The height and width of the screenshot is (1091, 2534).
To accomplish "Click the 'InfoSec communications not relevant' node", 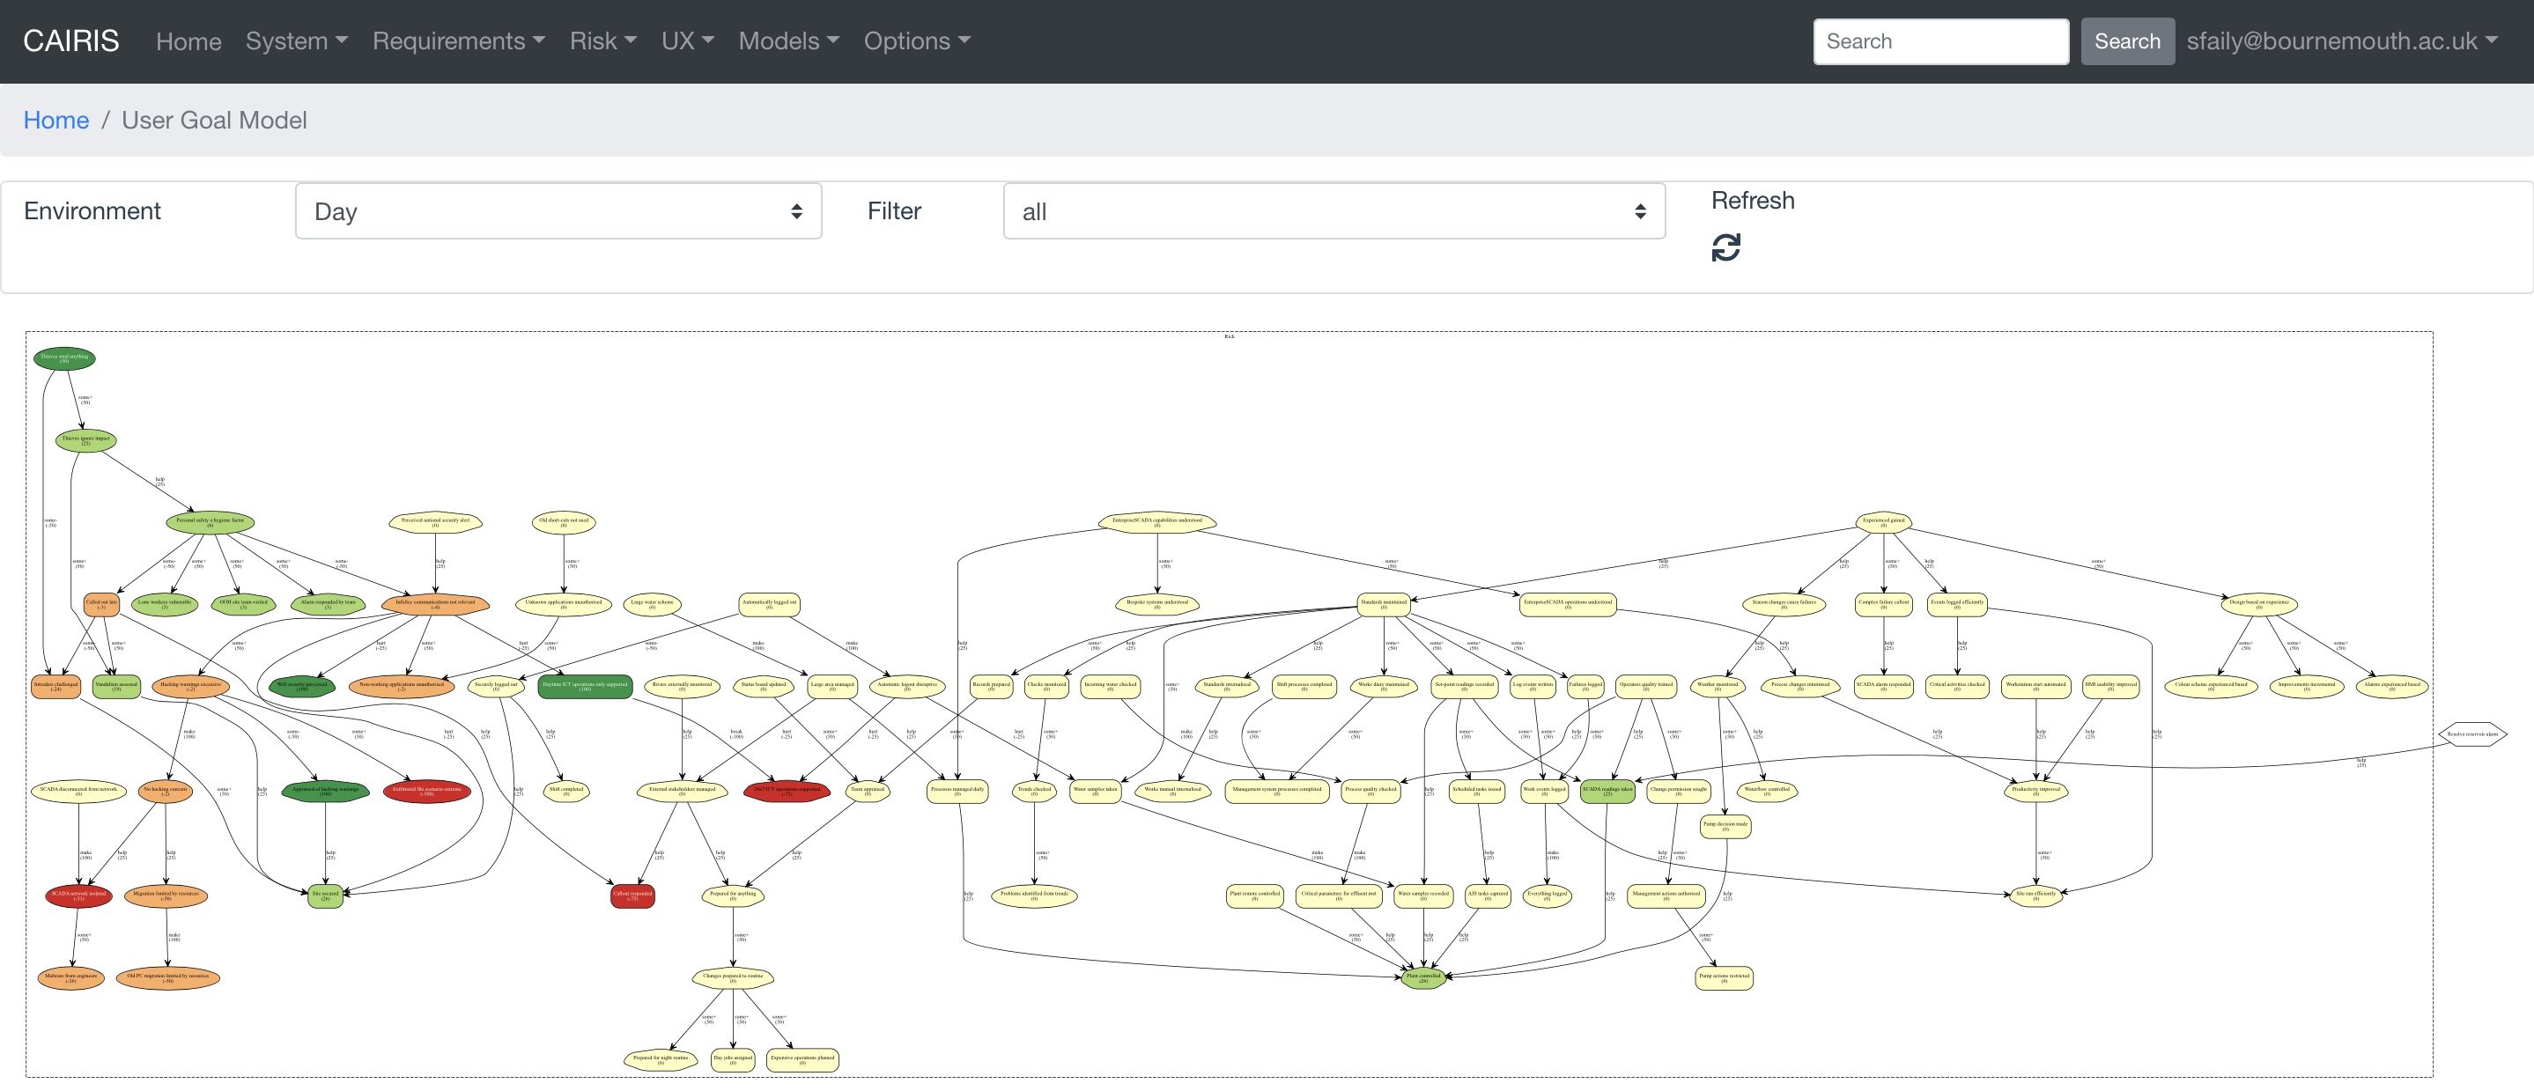I will (436, 606).
